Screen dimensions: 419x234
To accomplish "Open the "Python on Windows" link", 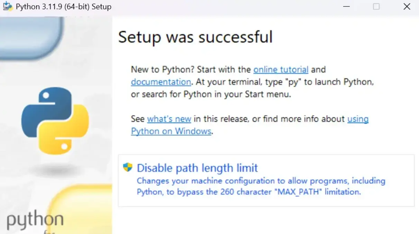I will coord(171,132).
